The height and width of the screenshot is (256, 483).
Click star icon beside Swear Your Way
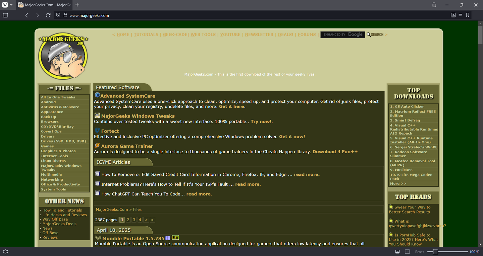pyautogui.click(x=391, y=207)
